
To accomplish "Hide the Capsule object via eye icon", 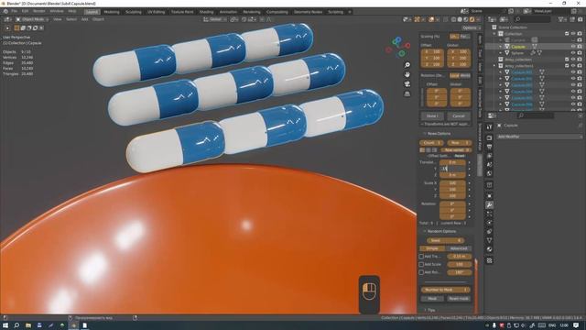I will tap(573, 47).
